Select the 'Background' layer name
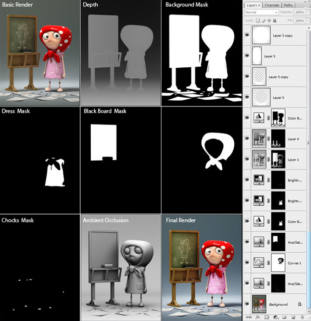The width and height of the screenshot is (311, 321). tap(278, 305)
